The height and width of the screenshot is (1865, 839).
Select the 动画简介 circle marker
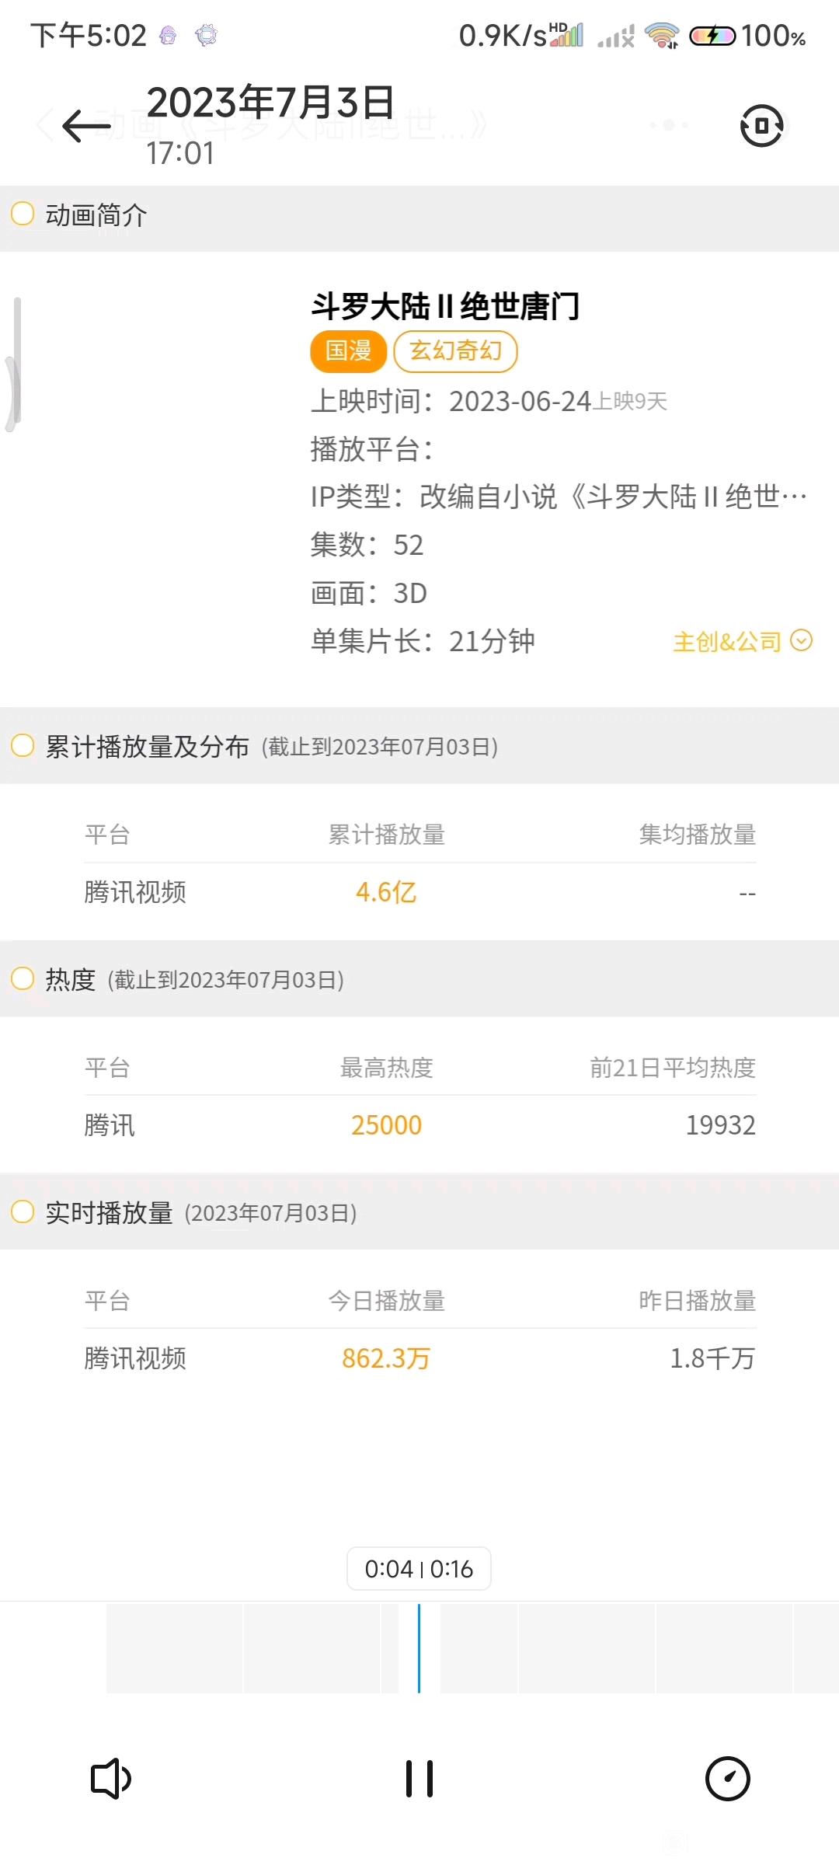tap(23, 214)
